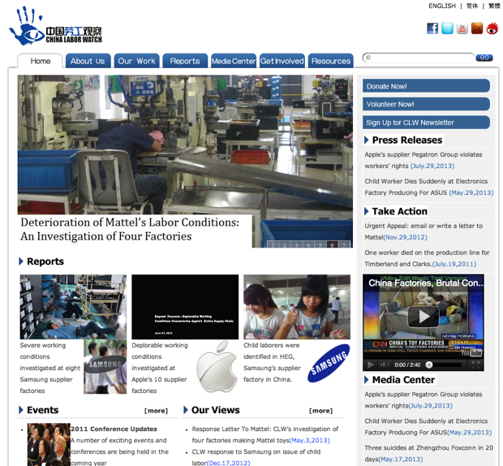503x466 pixels.
Task: Open the conference photo thumbnail
Action: (x=49, y=445)
